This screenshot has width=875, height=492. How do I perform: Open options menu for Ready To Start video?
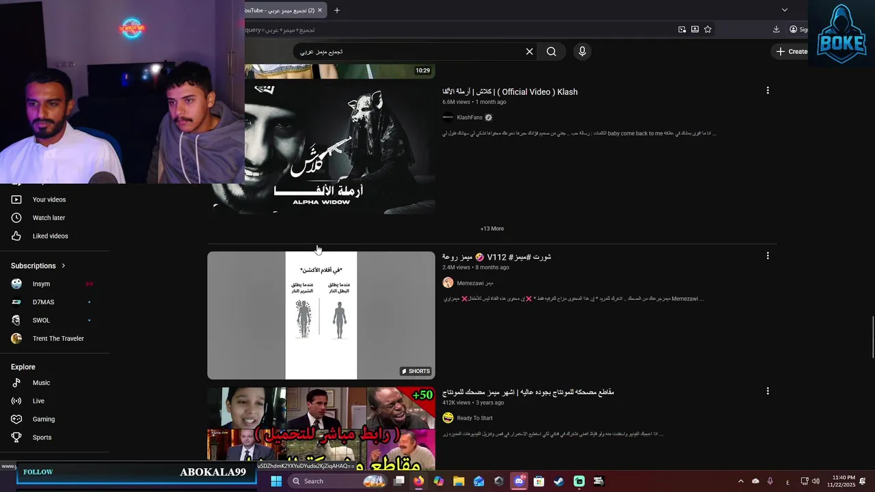coord(768,391)
